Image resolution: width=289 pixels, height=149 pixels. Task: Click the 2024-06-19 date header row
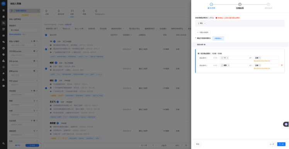point(240,45)
